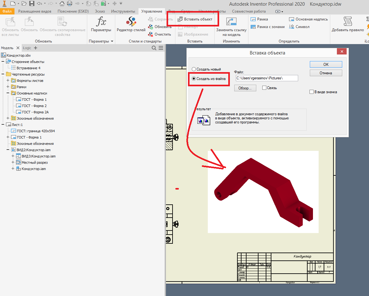The height and width of the screenshot is (296, 369).
Task: Select the Создать новый radio button
Action: click(x=194, y=69)
